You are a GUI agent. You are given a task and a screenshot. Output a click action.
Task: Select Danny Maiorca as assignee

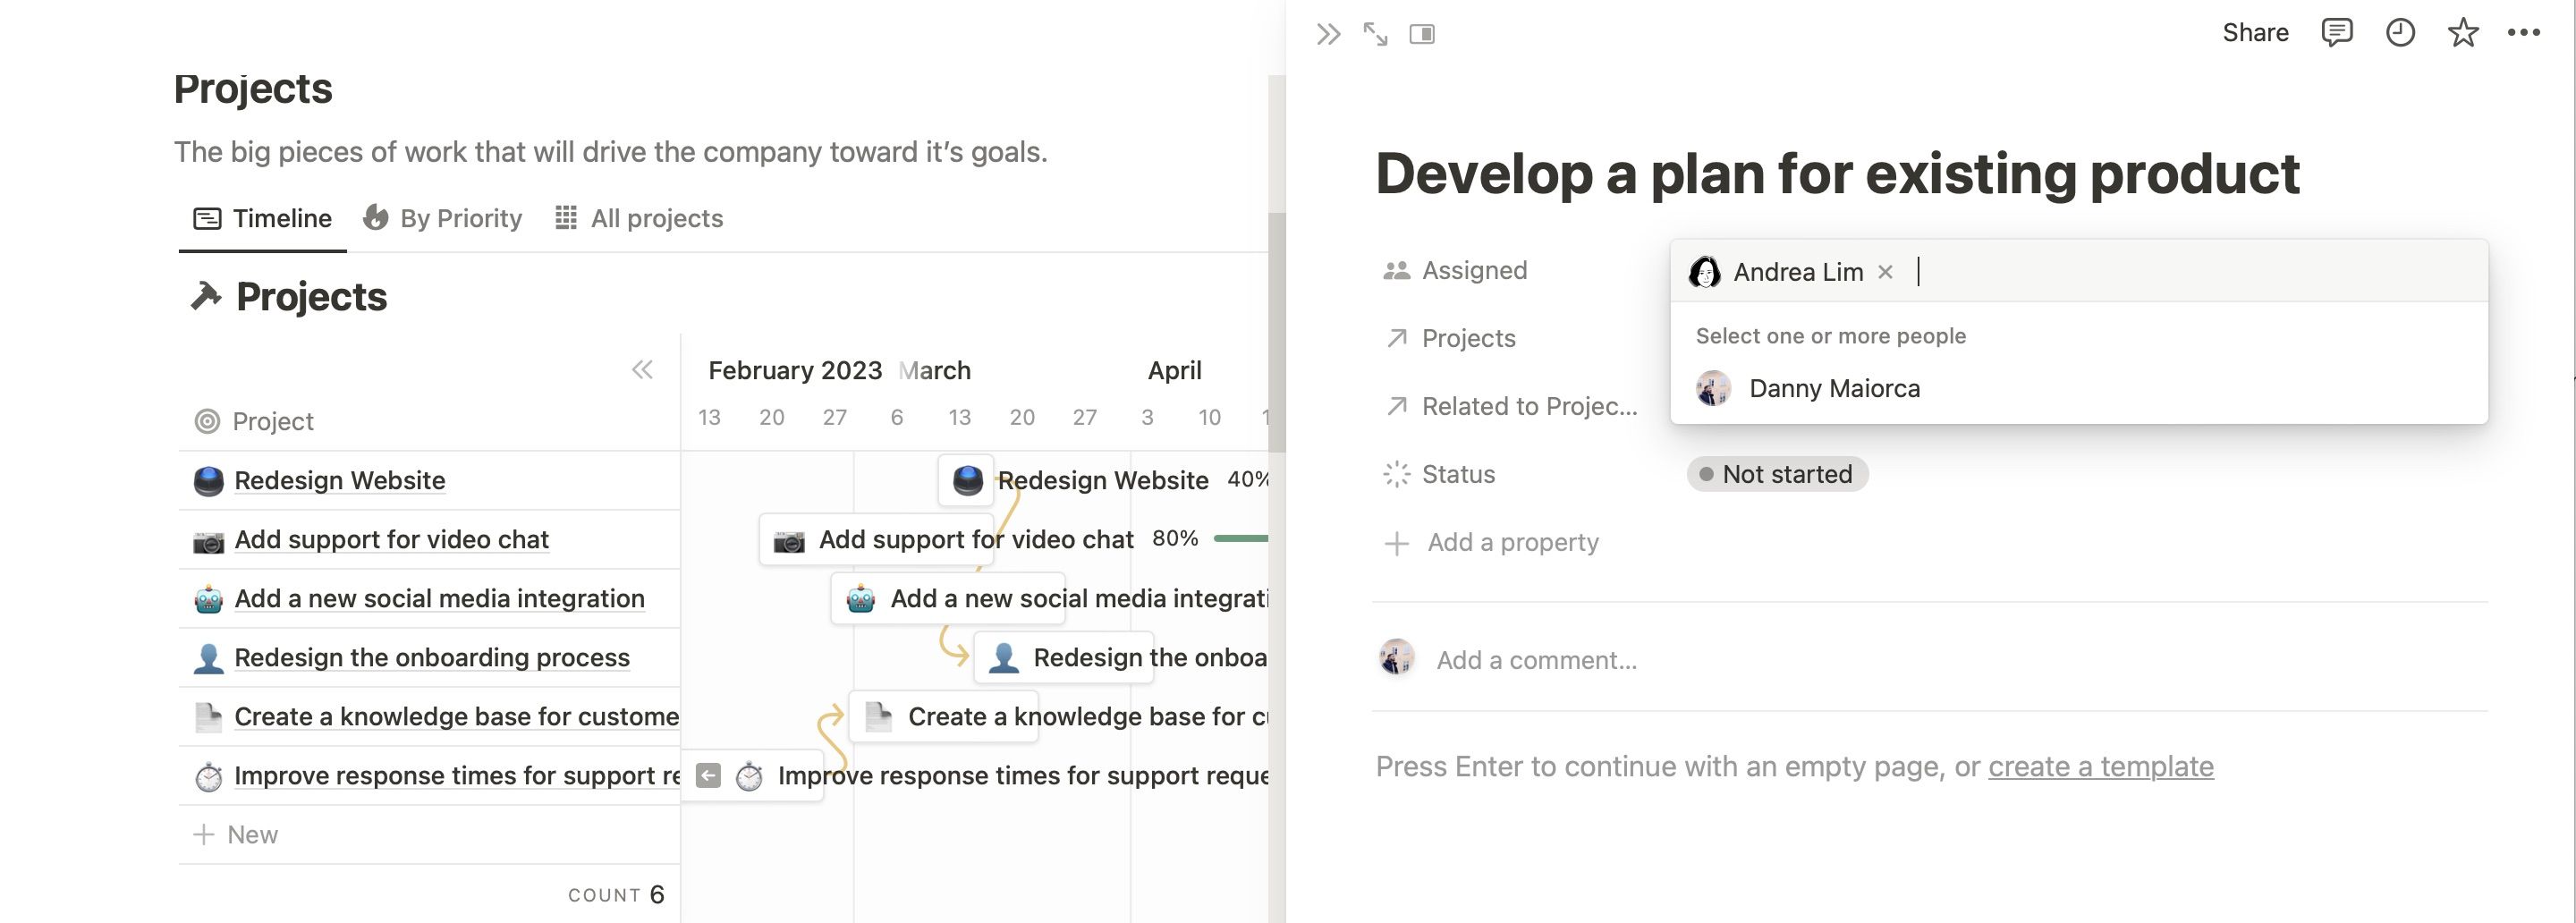[1833, 389]
